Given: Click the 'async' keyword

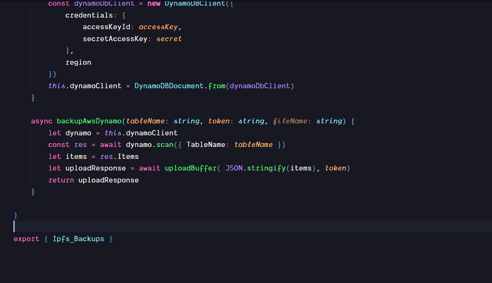Looking at the screenshot, I should point(42,121).
